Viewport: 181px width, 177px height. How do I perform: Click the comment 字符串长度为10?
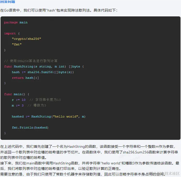pyautogui.click(x=45, y=100)
